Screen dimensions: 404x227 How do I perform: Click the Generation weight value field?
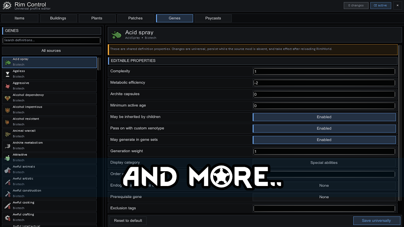(324, 151)
